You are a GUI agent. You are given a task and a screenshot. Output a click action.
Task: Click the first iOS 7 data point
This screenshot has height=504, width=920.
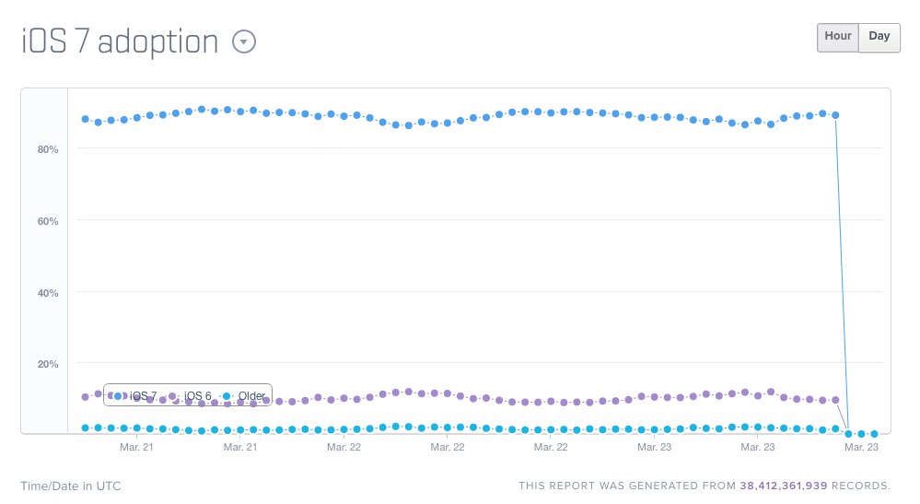click(85, 119)
